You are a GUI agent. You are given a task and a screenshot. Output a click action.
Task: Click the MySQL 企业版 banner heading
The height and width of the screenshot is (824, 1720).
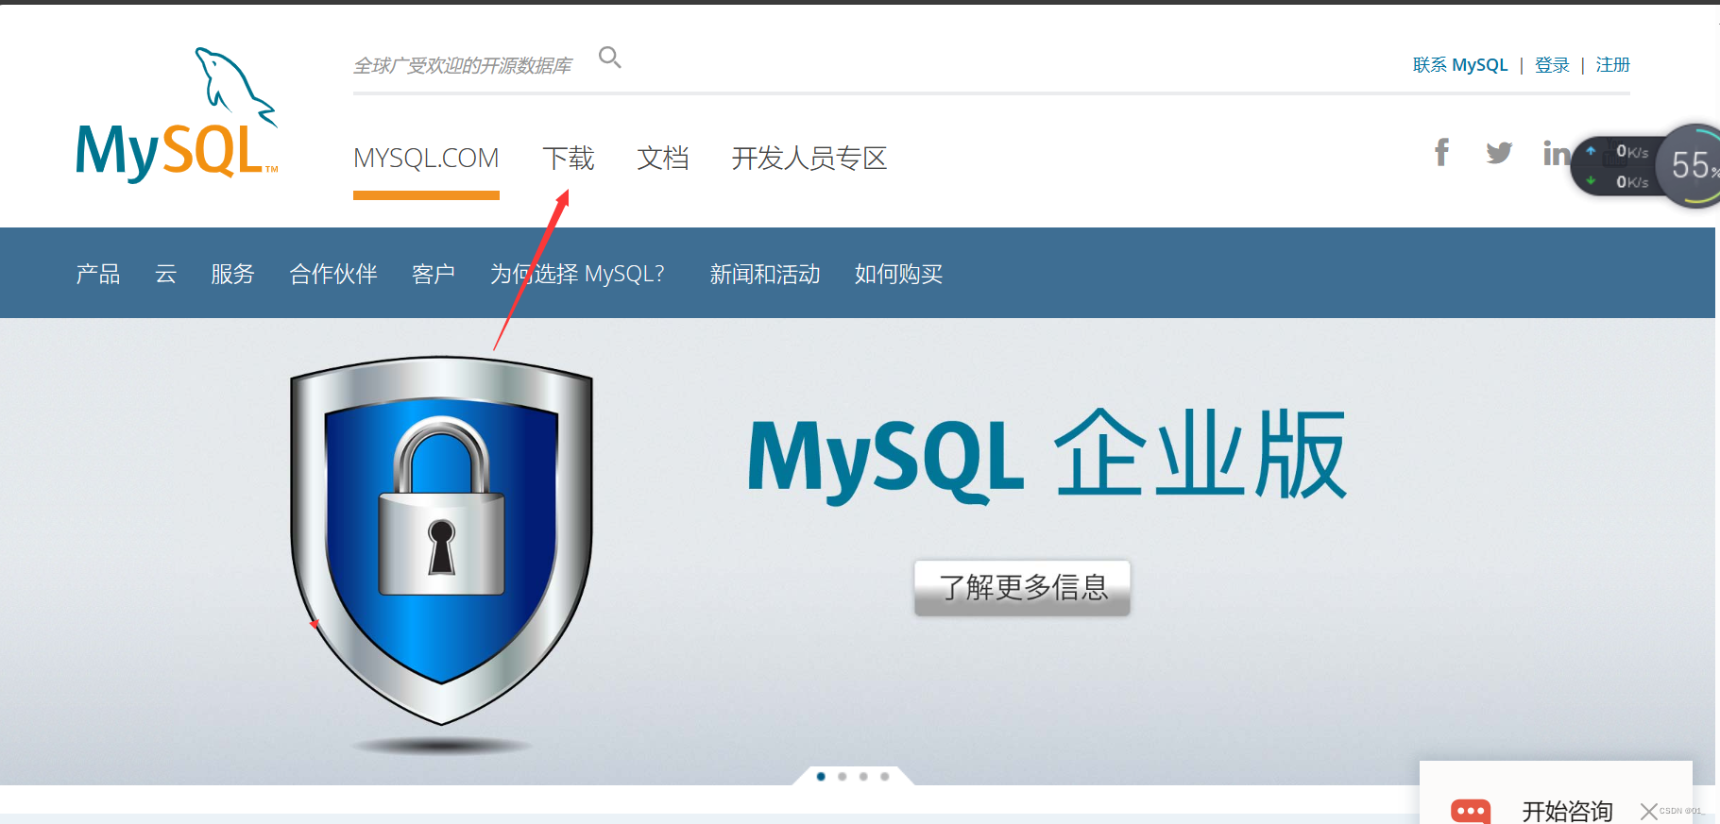coord(1047,455)
